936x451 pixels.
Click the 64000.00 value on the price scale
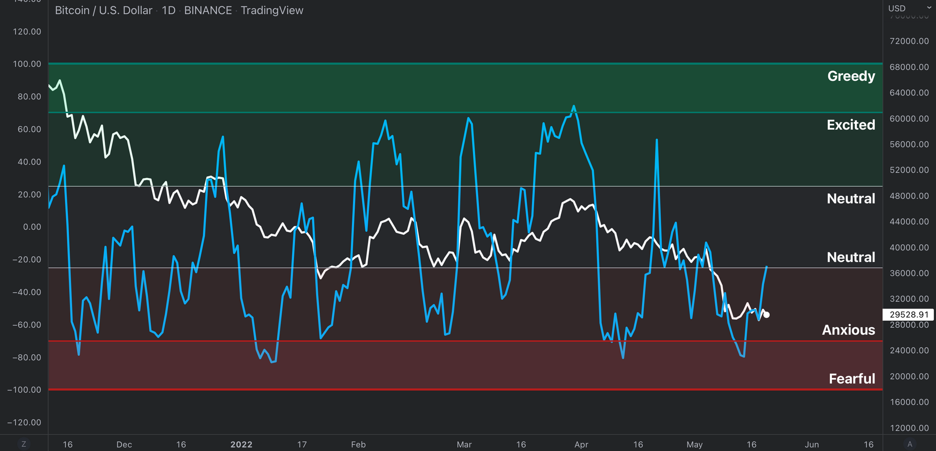click(909, 93)
